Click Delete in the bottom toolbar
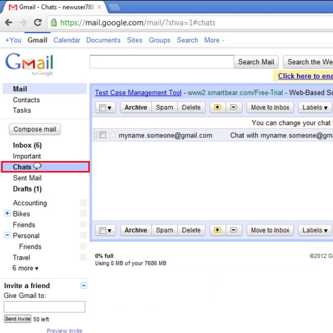This screenshot has width=333, height=333. tap(191, 230)
